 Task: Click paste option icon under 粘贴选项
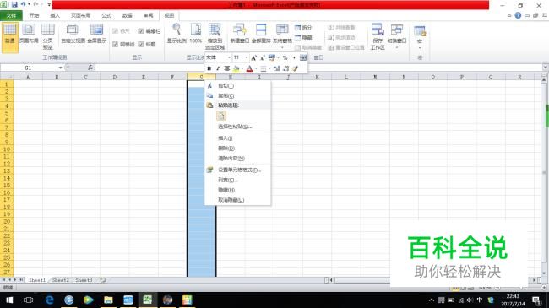(x=221, y=116)
